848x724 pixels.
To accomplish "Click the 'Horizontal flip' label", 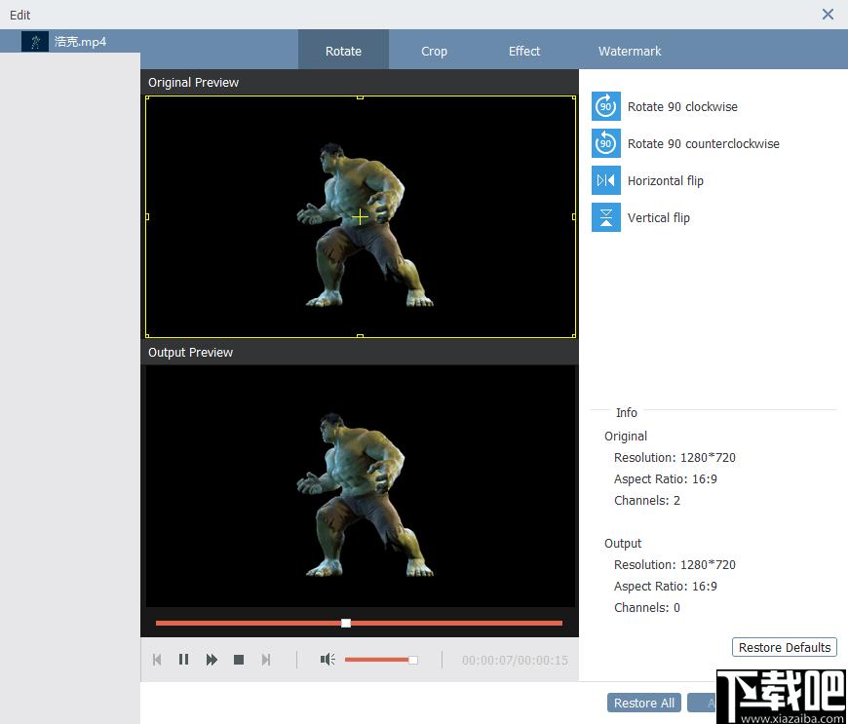I will coord(665,180).
